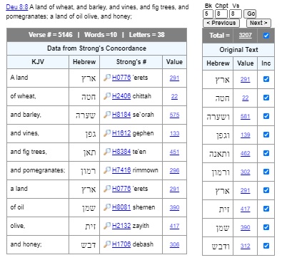Click magnifier icon beside H0776 in 'A land' row
Image resolution: width=282 pixels, height=260 pixels.
107,78
